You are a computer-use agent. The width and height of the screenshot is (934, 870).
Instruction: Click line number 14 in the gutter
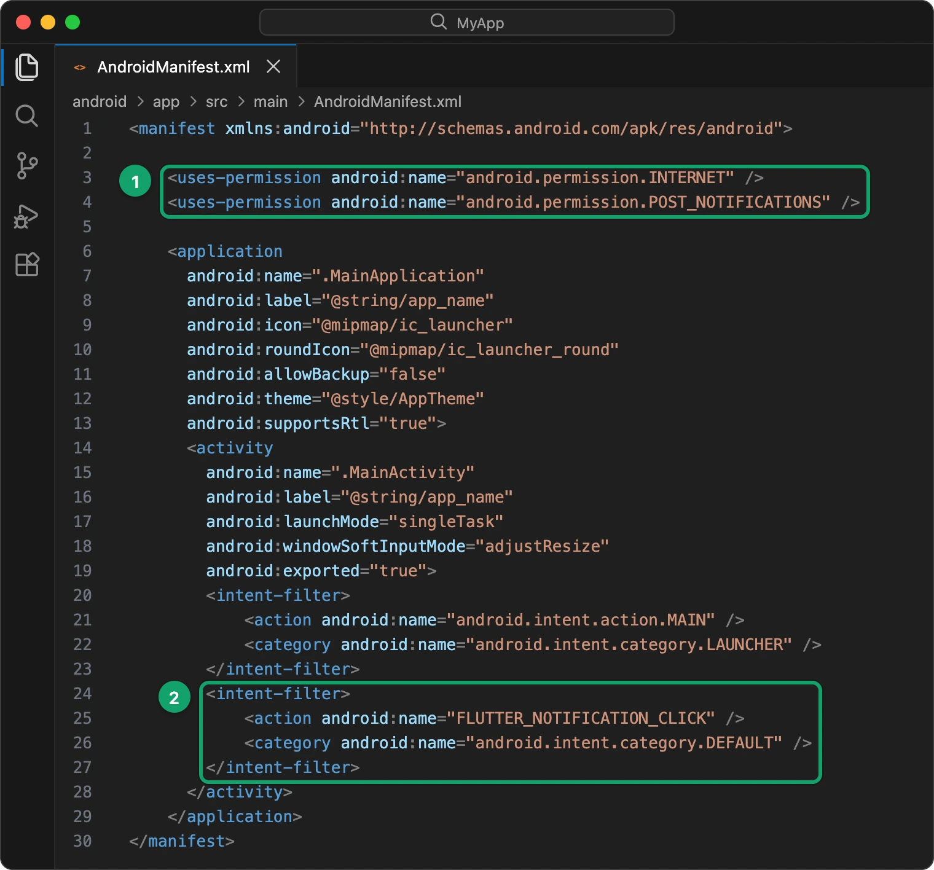click(x=82, y=448)
